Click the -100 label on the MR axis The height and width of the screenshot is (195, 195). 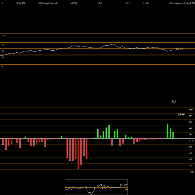191,172
